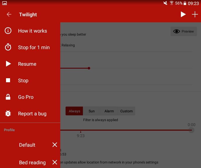Tap the Resume play triangle icon
Screen dimensions: 201x168
[x=8, y=64]
